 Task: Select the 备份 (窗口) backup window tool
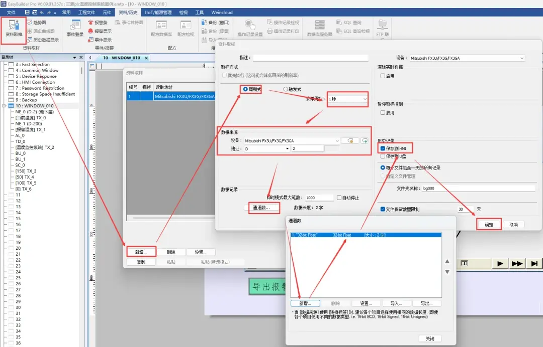point(215,23)
